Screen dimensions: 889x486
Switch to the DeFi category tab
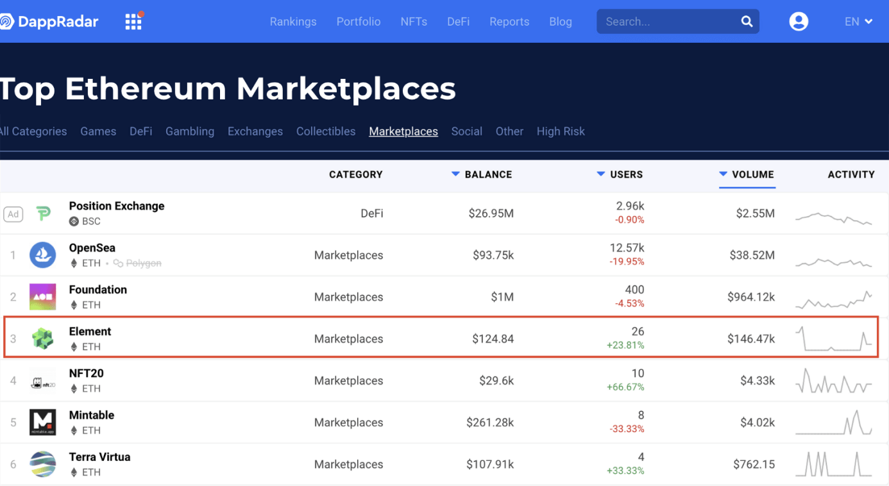click(x=141, y=131)
